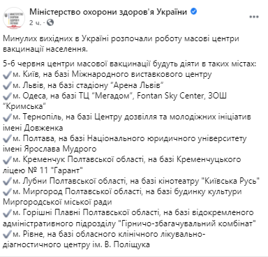The width and height of the screenshot is (268, 257).
Task: Click the checkmark emoji before м. Львів
Action: pyautogui.click(x=7, y=85)
